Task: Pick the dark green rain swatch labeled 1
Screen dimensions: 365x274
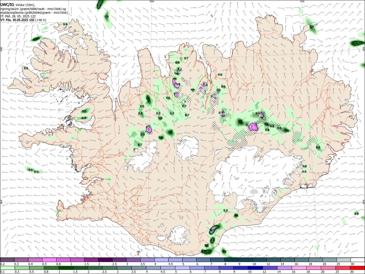Action: (x=66, y=268)
